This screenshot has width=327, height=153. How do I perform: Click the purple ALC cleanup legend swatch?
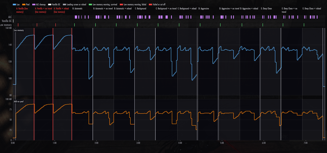point(34,5)
